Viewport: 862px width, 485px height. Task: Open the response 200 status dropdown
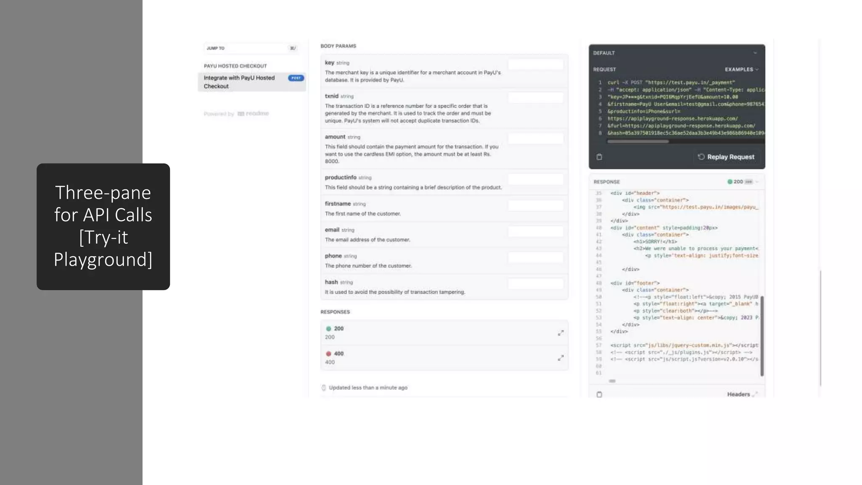pos(743,182)
